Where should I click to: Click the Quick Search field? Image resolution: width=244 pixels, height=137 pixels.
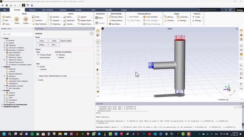coord(209,10)
